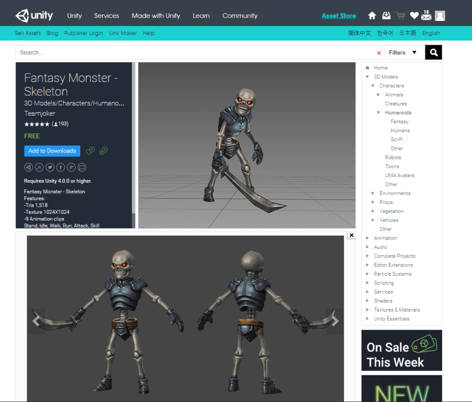Image resolution: width=472 pixels, height=402 pixels.
Task: Open Publisher Login link
Action: coord(84,33)
